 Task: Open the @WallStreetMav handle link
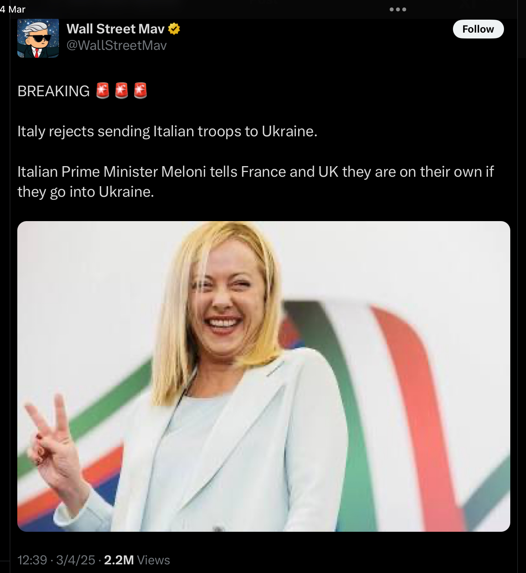pyautogui.click(x=117, y=46)
